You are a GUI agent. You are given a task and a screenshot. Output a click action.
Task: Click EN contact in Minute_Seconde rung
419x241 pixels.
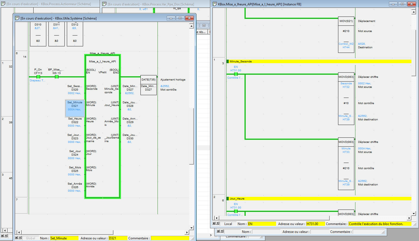pos(236,74)
